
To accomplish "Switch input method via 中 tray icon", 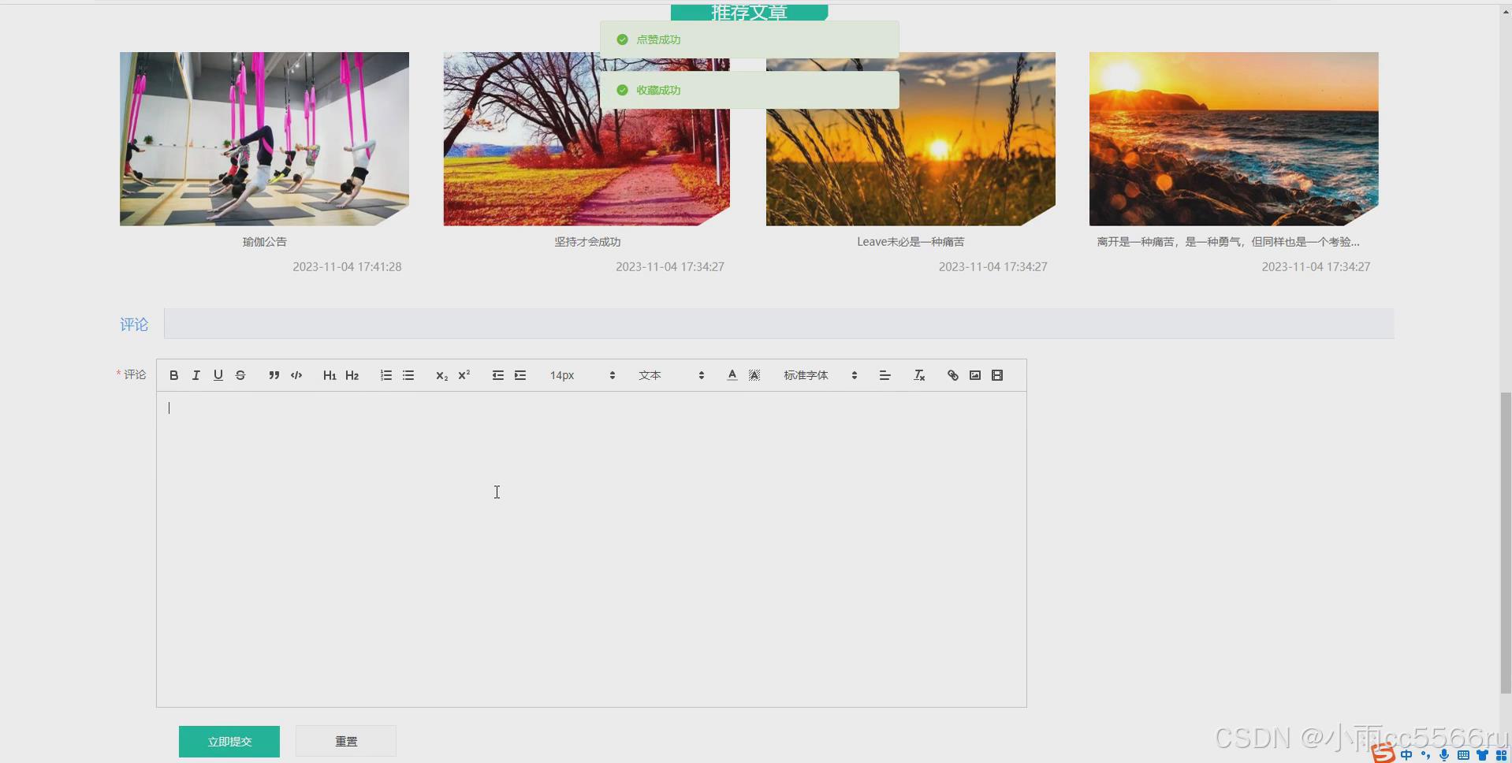I will point(1408,754).
